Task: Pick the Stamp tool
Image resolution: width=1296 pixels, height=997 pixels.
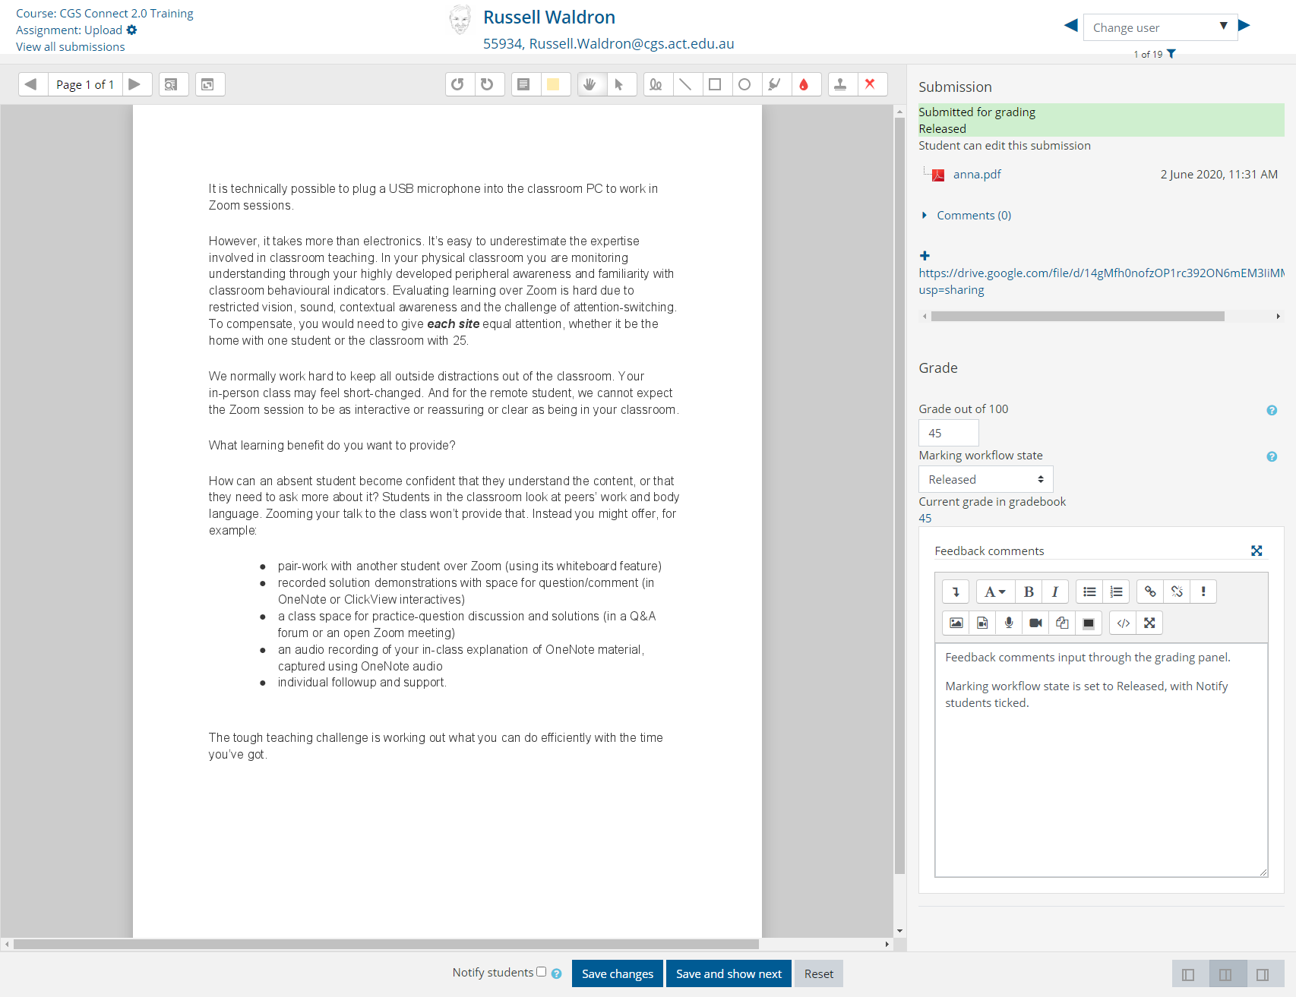Action: 840,84
